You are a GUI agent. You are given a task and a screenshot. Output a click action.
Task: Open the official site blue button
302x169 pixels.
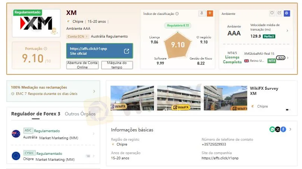(x=99, y=51)
